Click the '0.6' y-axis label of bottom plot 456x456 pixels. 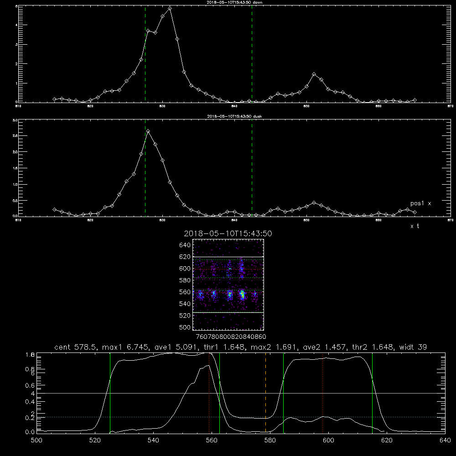(x=30, y=385)
